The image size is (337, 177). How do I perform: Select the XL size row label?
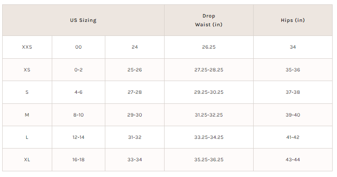click(x=27, y=159)
